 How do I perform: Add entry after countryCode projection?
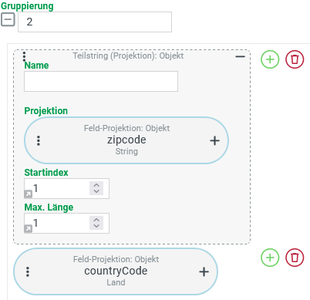(270, 258)
